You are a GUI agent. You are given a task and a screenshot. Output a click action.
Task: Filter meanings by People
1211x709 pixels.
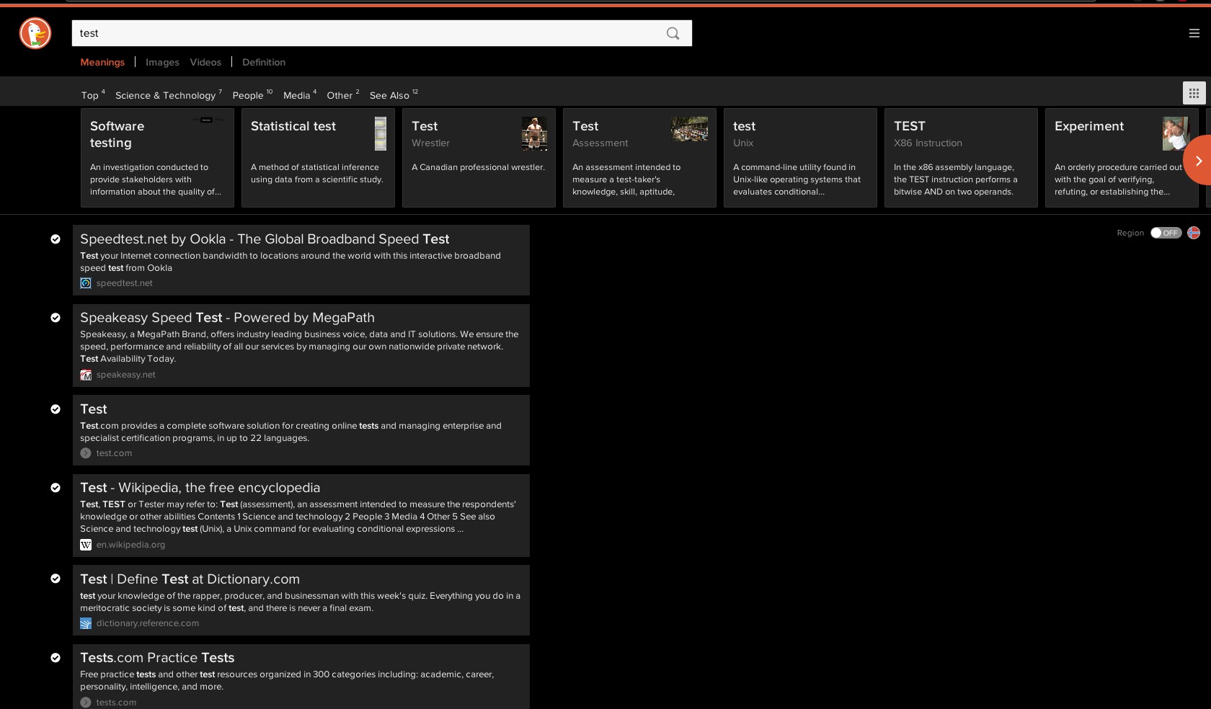[x=252, y=94]
